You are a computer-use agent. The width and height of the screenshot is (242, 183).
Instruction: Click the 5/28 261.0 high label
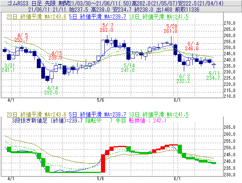(170, 29)
